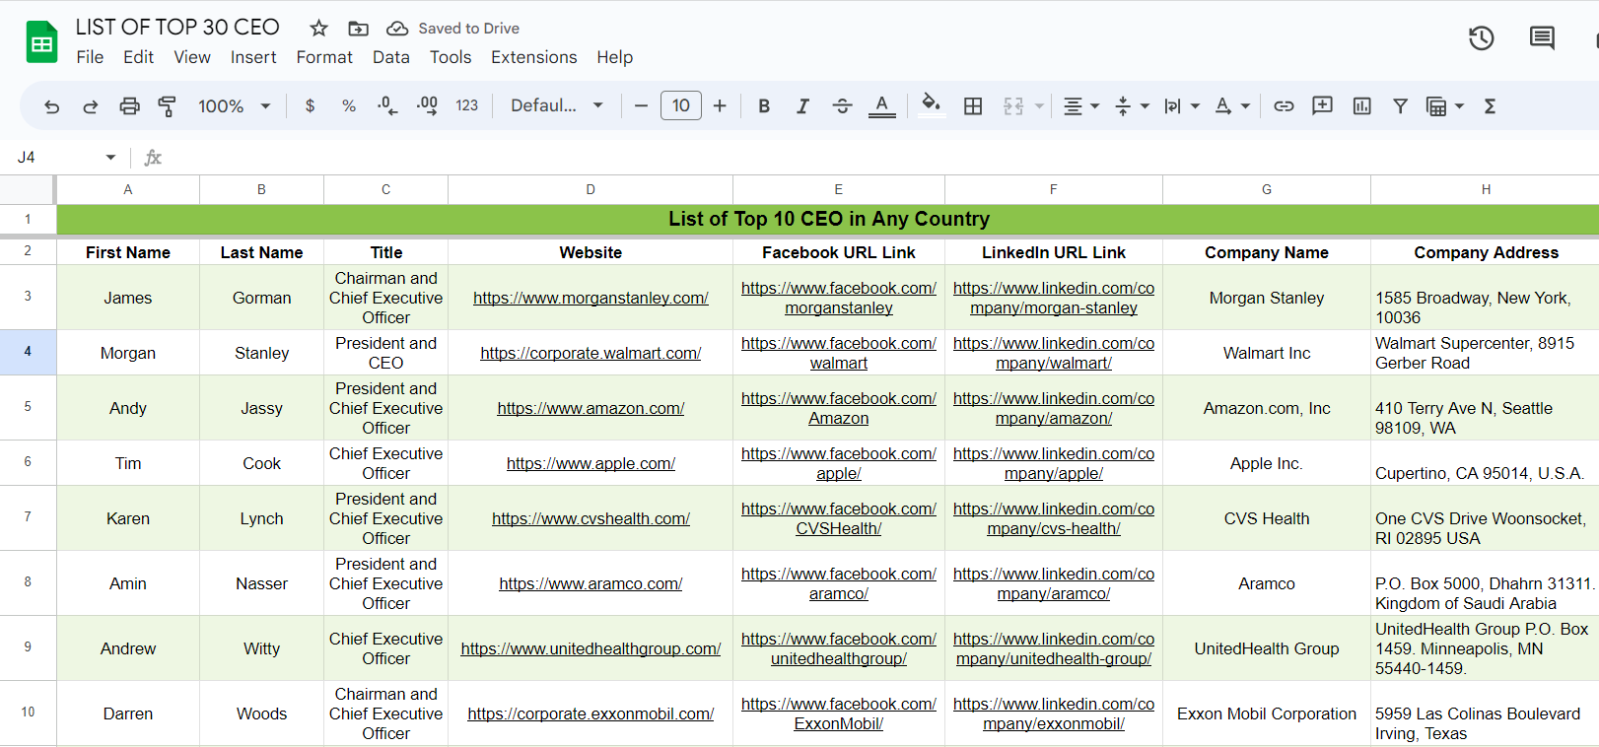Image resolution: width=1599 pixels, height=747 pixels.
Task: Open the Tools menu
Action: 451,57
